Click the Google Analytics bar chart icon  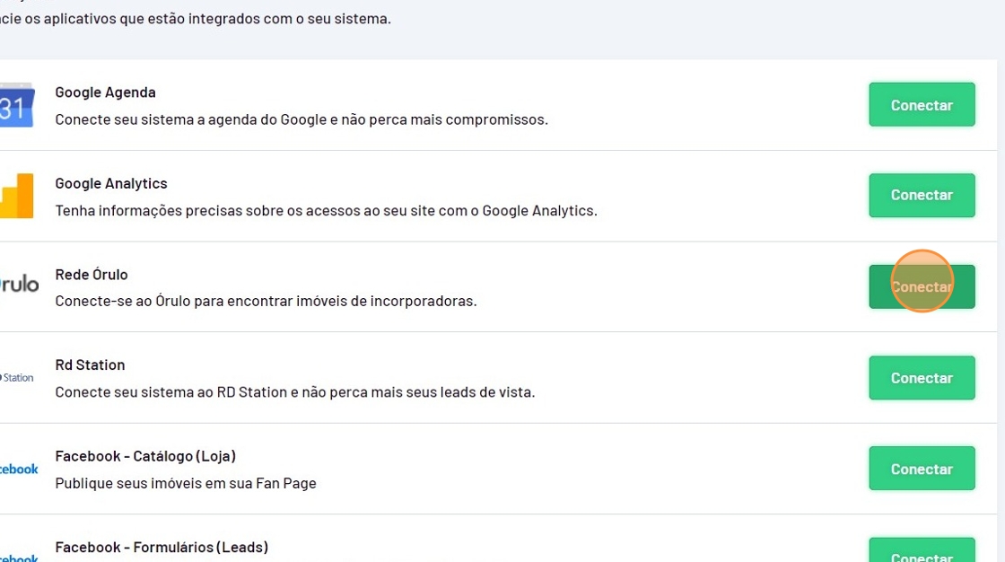[16, 196]
